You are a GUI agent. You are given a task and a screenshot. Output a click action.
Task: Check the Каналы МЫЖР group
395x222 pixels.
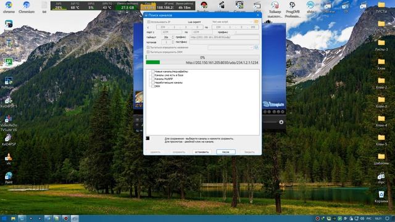152,79
